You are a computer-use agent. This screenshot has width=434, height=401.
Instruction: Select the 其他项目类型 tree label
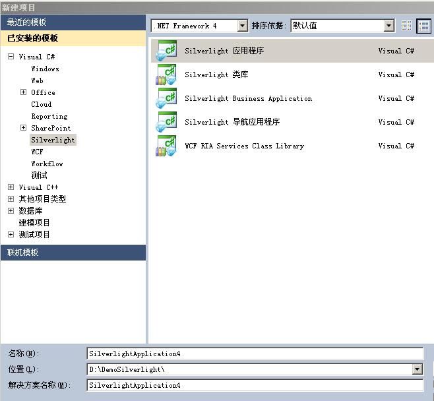(42, 199)
